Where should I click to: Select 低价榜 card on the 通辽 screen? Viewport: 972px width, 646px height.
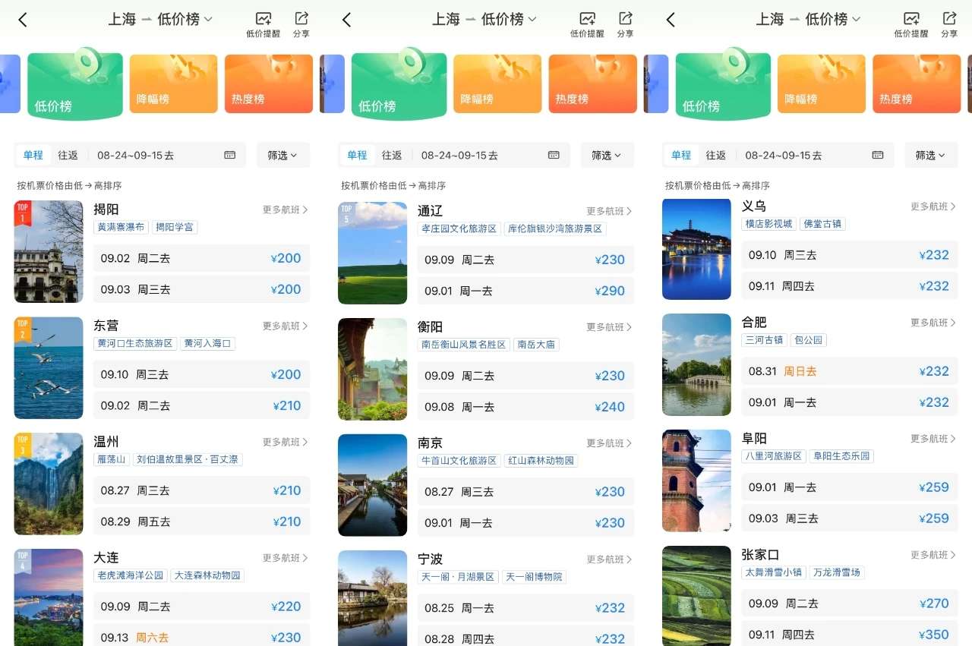click(399, 84)
